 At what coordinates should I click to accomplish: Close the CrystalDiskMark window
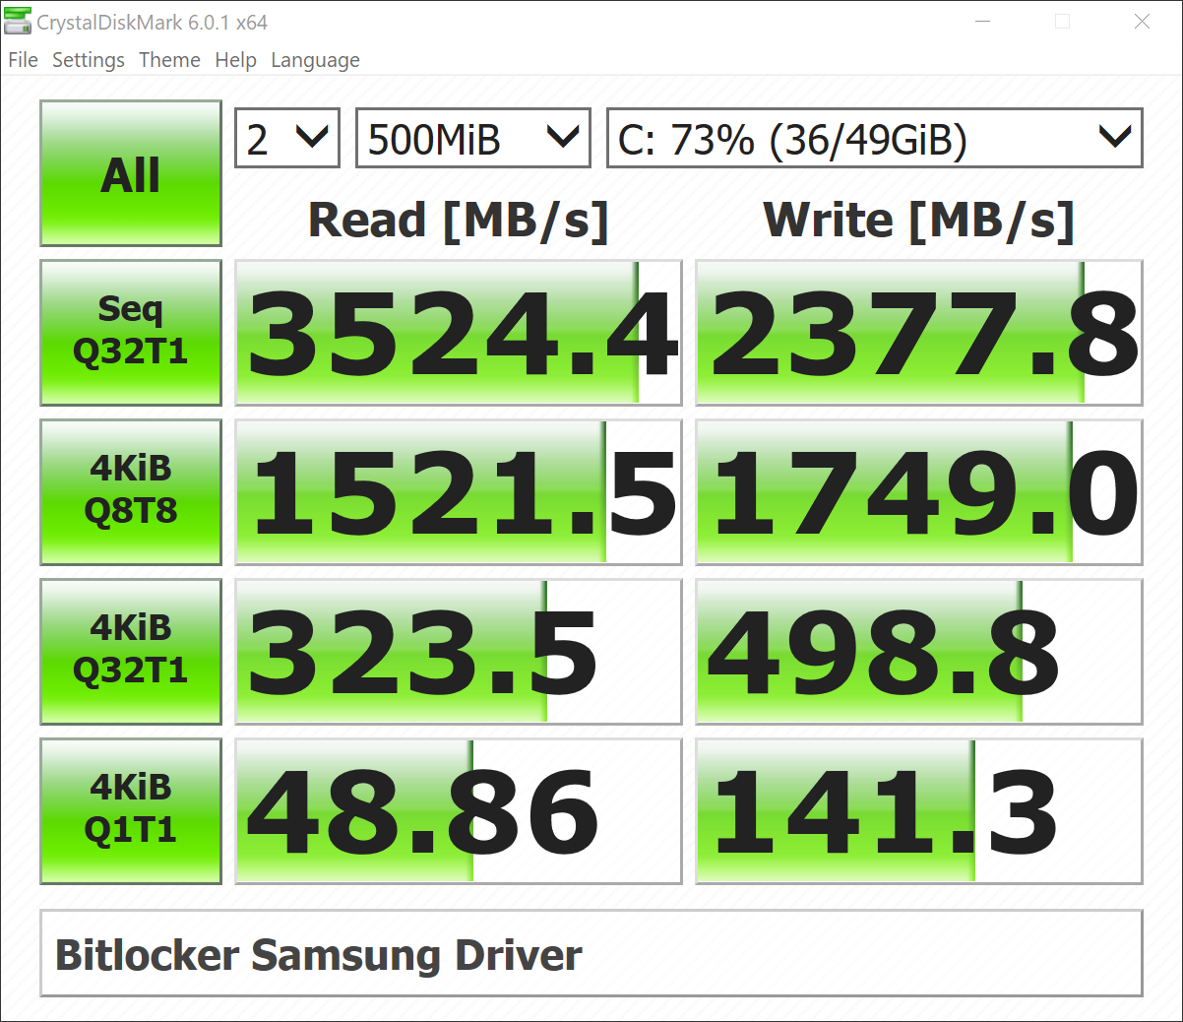click(x=1142, y=22)
